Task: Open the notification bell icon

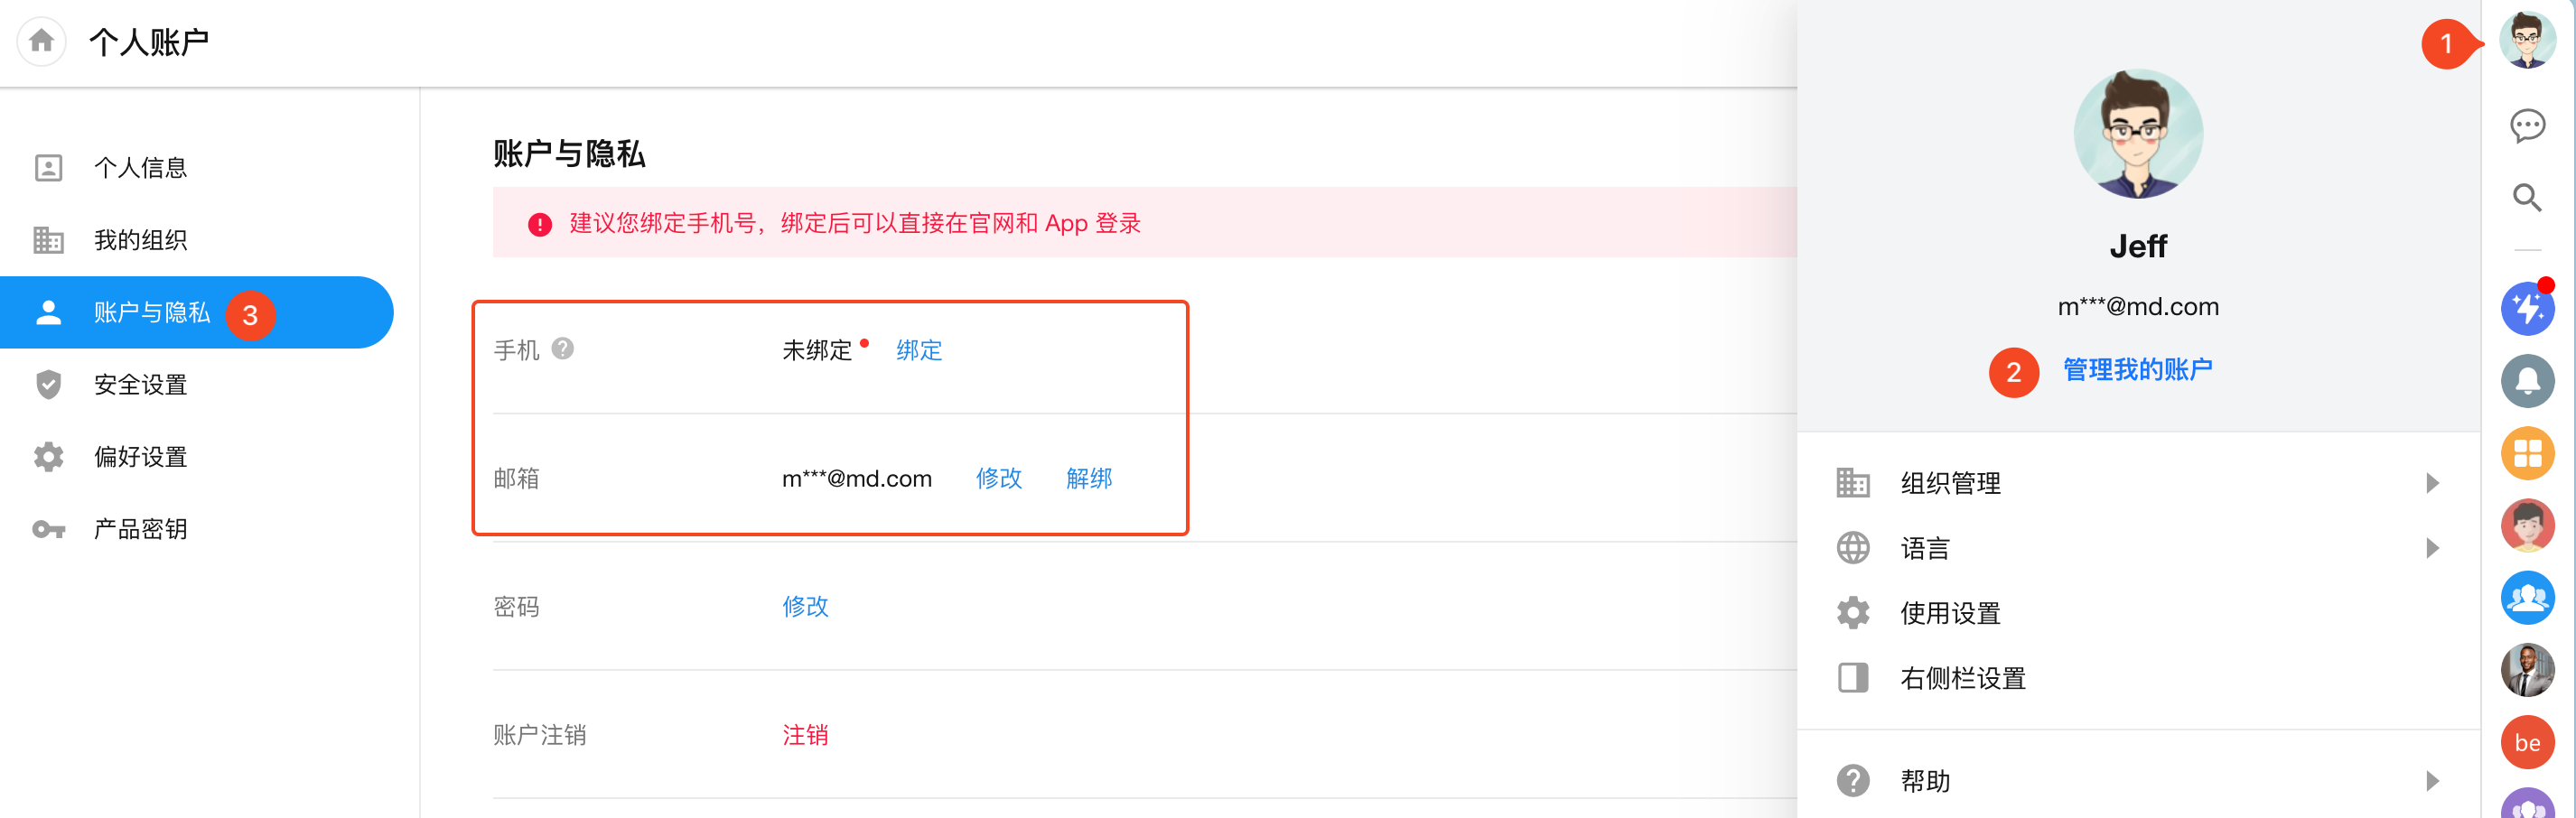Action: point(2527,381)
